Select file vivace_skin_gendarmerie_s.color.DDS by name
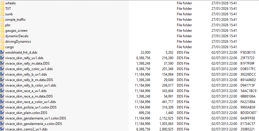 click(x=34, y=124)
